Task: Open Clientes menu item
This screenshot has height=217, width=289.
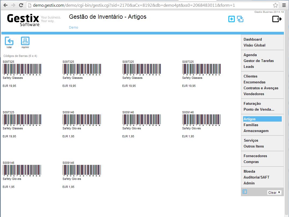Action: (x=250, y=76)
